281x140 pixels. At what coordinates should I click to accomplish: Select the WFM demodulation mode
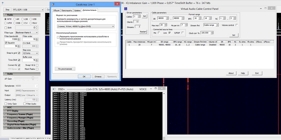[6, 23]
